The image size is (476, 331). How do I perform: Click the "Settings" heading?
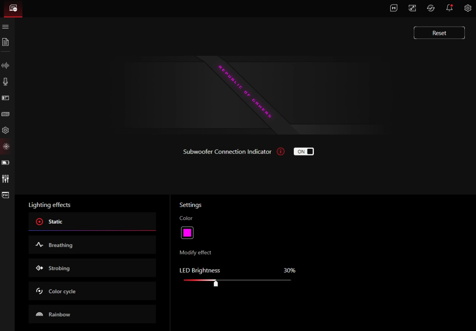190,205
